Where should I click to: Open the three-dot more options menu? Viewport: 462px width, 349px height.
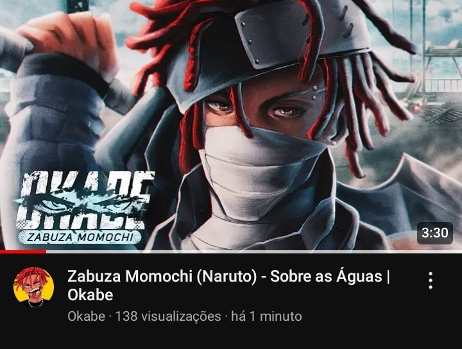431,280
